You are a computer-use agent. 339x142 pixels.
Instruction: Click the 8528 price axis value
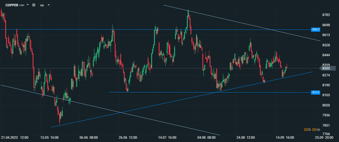(x=326, y=45)
